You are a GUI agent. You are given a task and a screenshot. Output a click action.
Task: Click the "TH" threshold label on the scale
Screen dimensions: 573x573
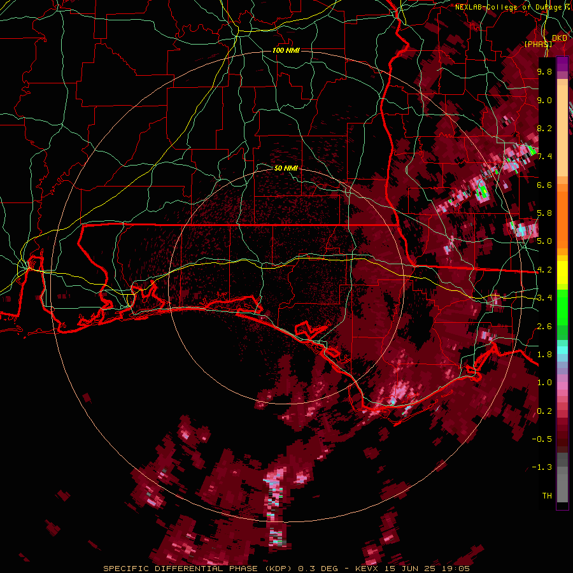point(547,496)
